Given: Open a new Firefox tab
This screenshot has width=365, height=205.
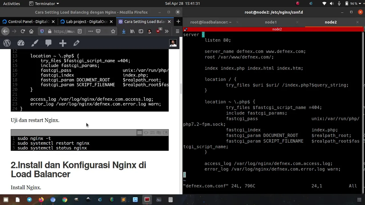Looking at the screenshot, I should tap(178, 22).
